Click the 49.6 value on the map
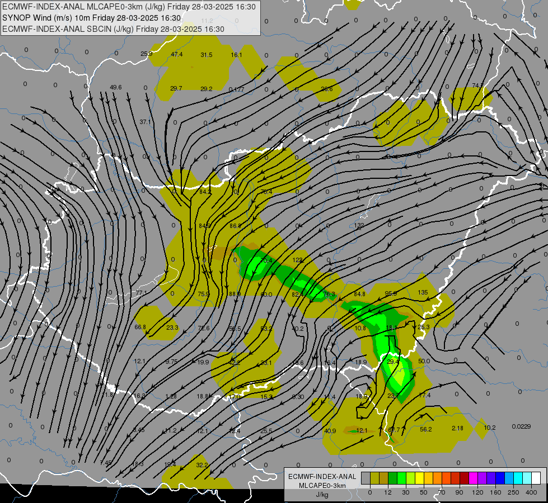The width and height of the screenshot is (548, 503). coord(115,87)
